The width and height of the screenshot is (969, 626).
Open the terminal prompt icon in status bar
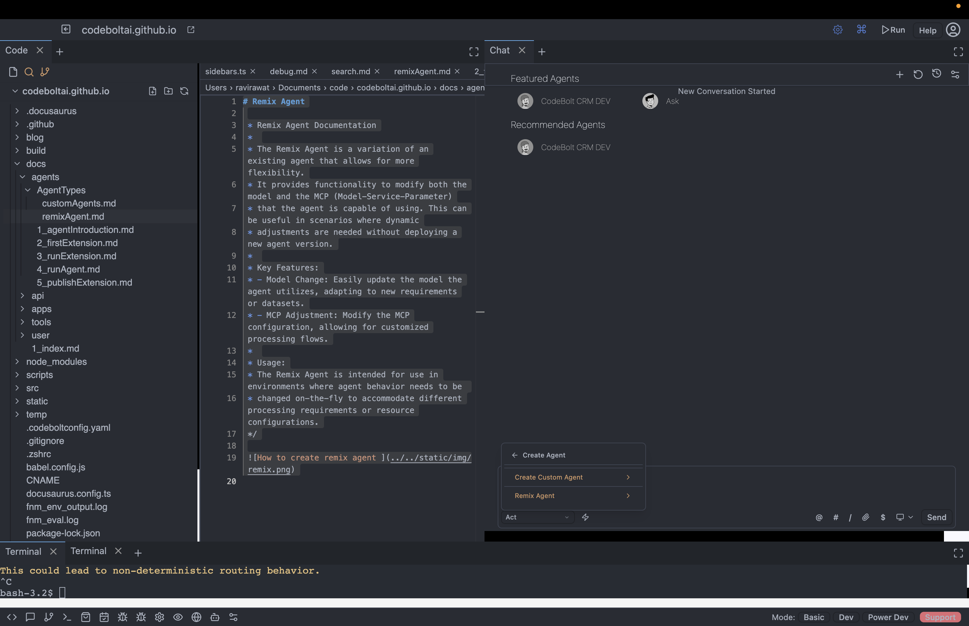(67, 617)
